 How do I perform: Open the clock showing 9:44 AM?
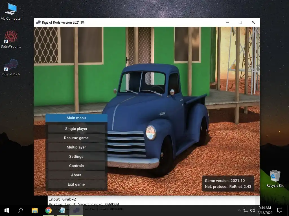(x=265, y=210)
